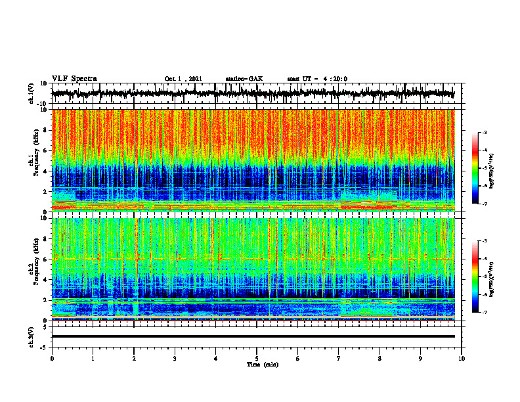Click the "-7" label on the ch.1 color scale
Screen dimensions: 520x402
point(485,204)
